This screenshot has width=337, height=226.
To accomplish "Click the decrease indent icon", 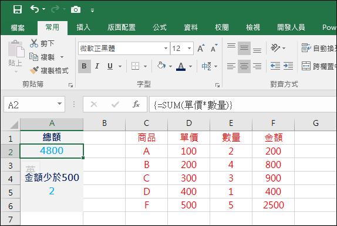I will coord(275,66).
